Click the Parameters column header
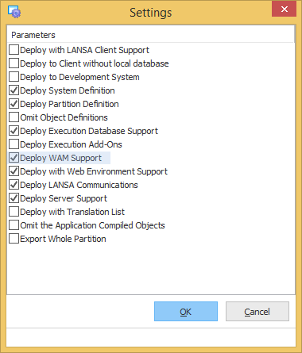 click(150, 35)
